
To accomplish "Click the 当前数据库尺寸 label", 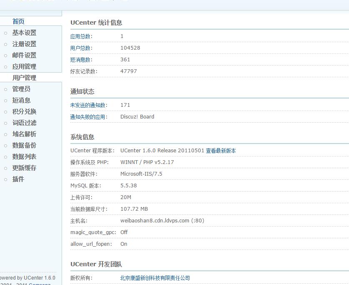I will click(89, 209).
